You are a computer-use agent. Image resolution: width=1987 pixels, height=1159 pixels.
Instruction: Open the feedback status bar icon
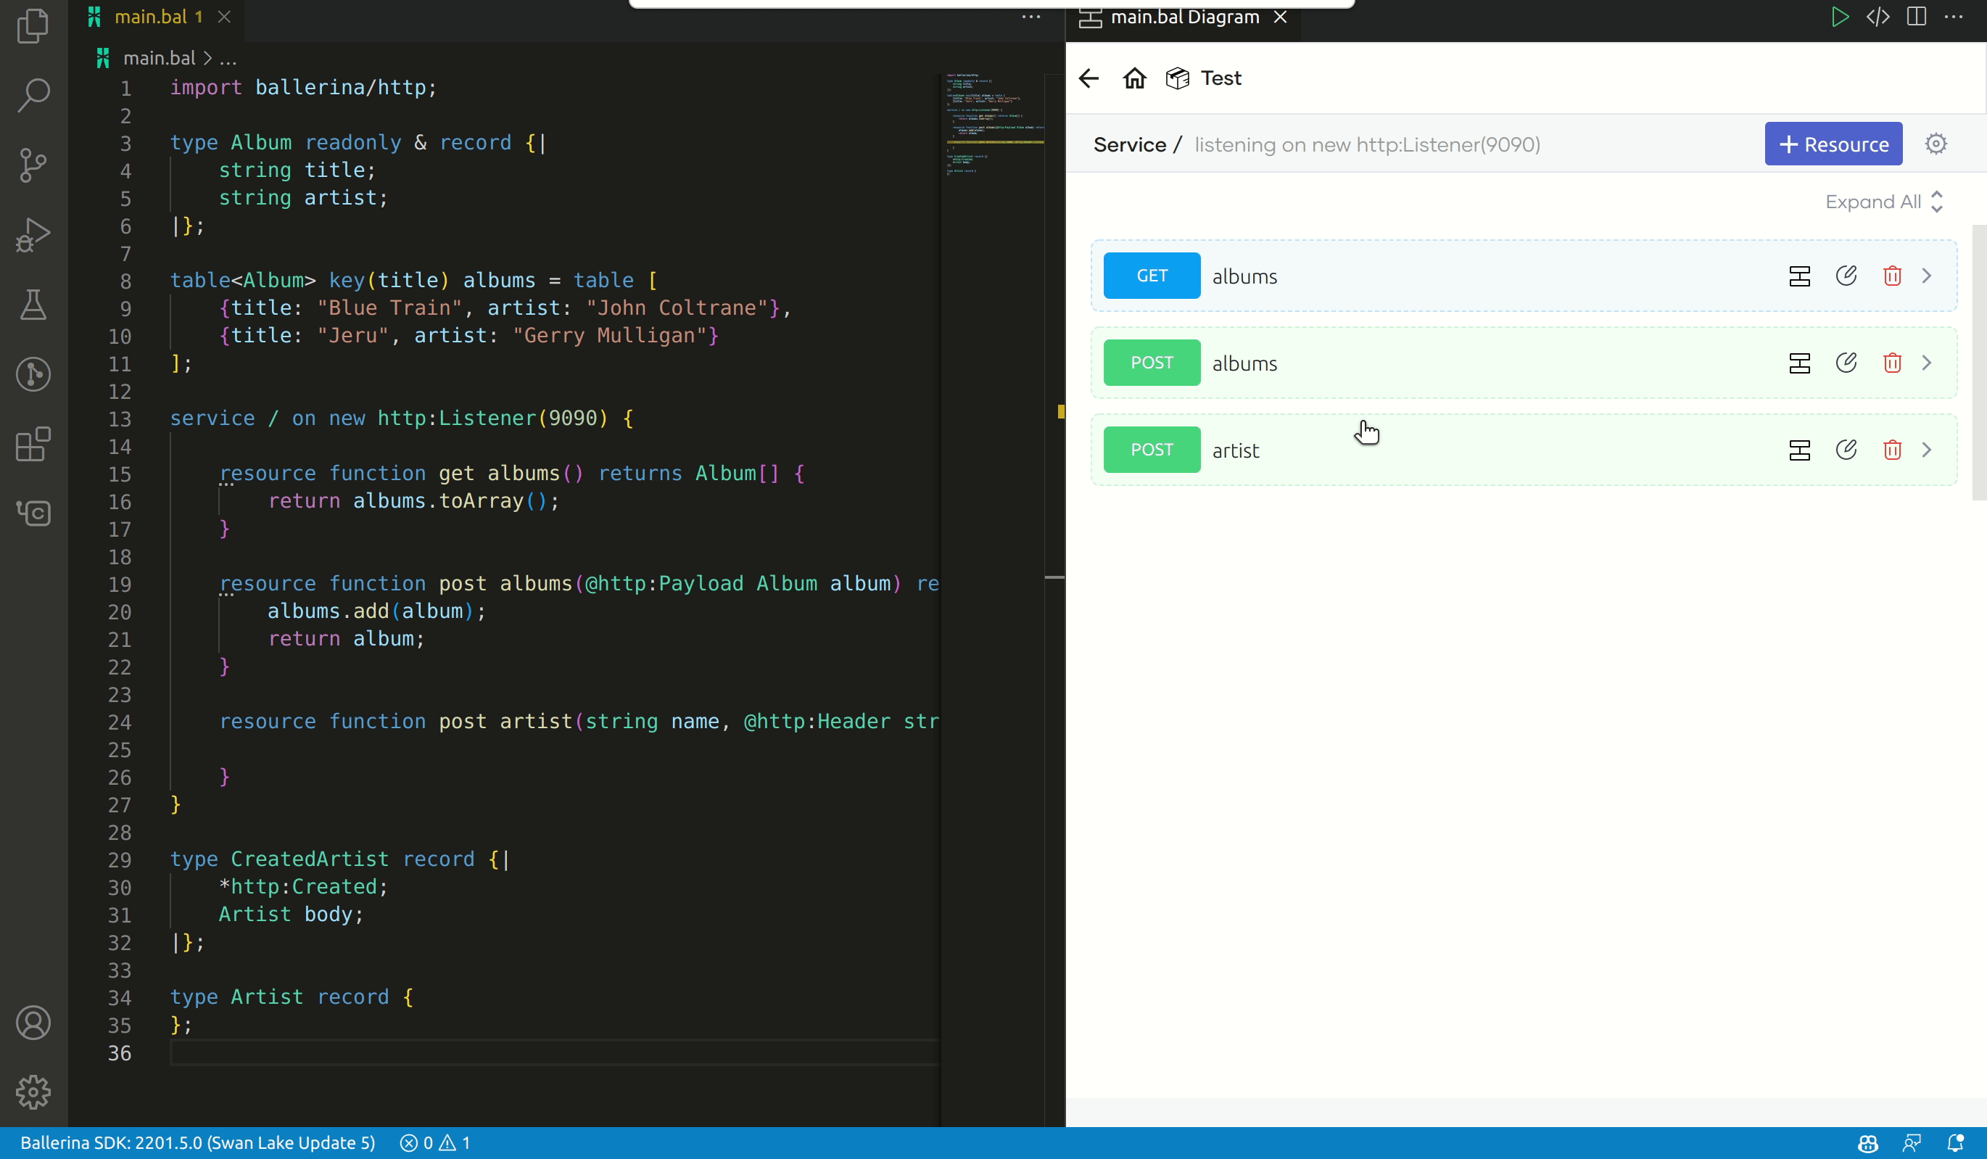(x=1912, y=1143)
